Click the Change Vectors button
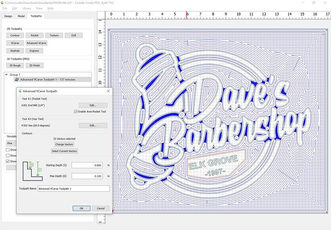The width and height of the screenshot is (331, 230). (65, 144)
